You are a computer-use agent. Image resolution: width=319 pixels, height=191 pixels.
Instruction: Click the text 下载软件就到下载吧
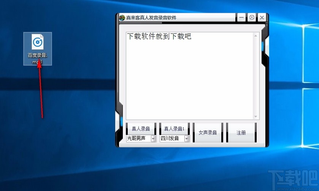click(159, 36)
